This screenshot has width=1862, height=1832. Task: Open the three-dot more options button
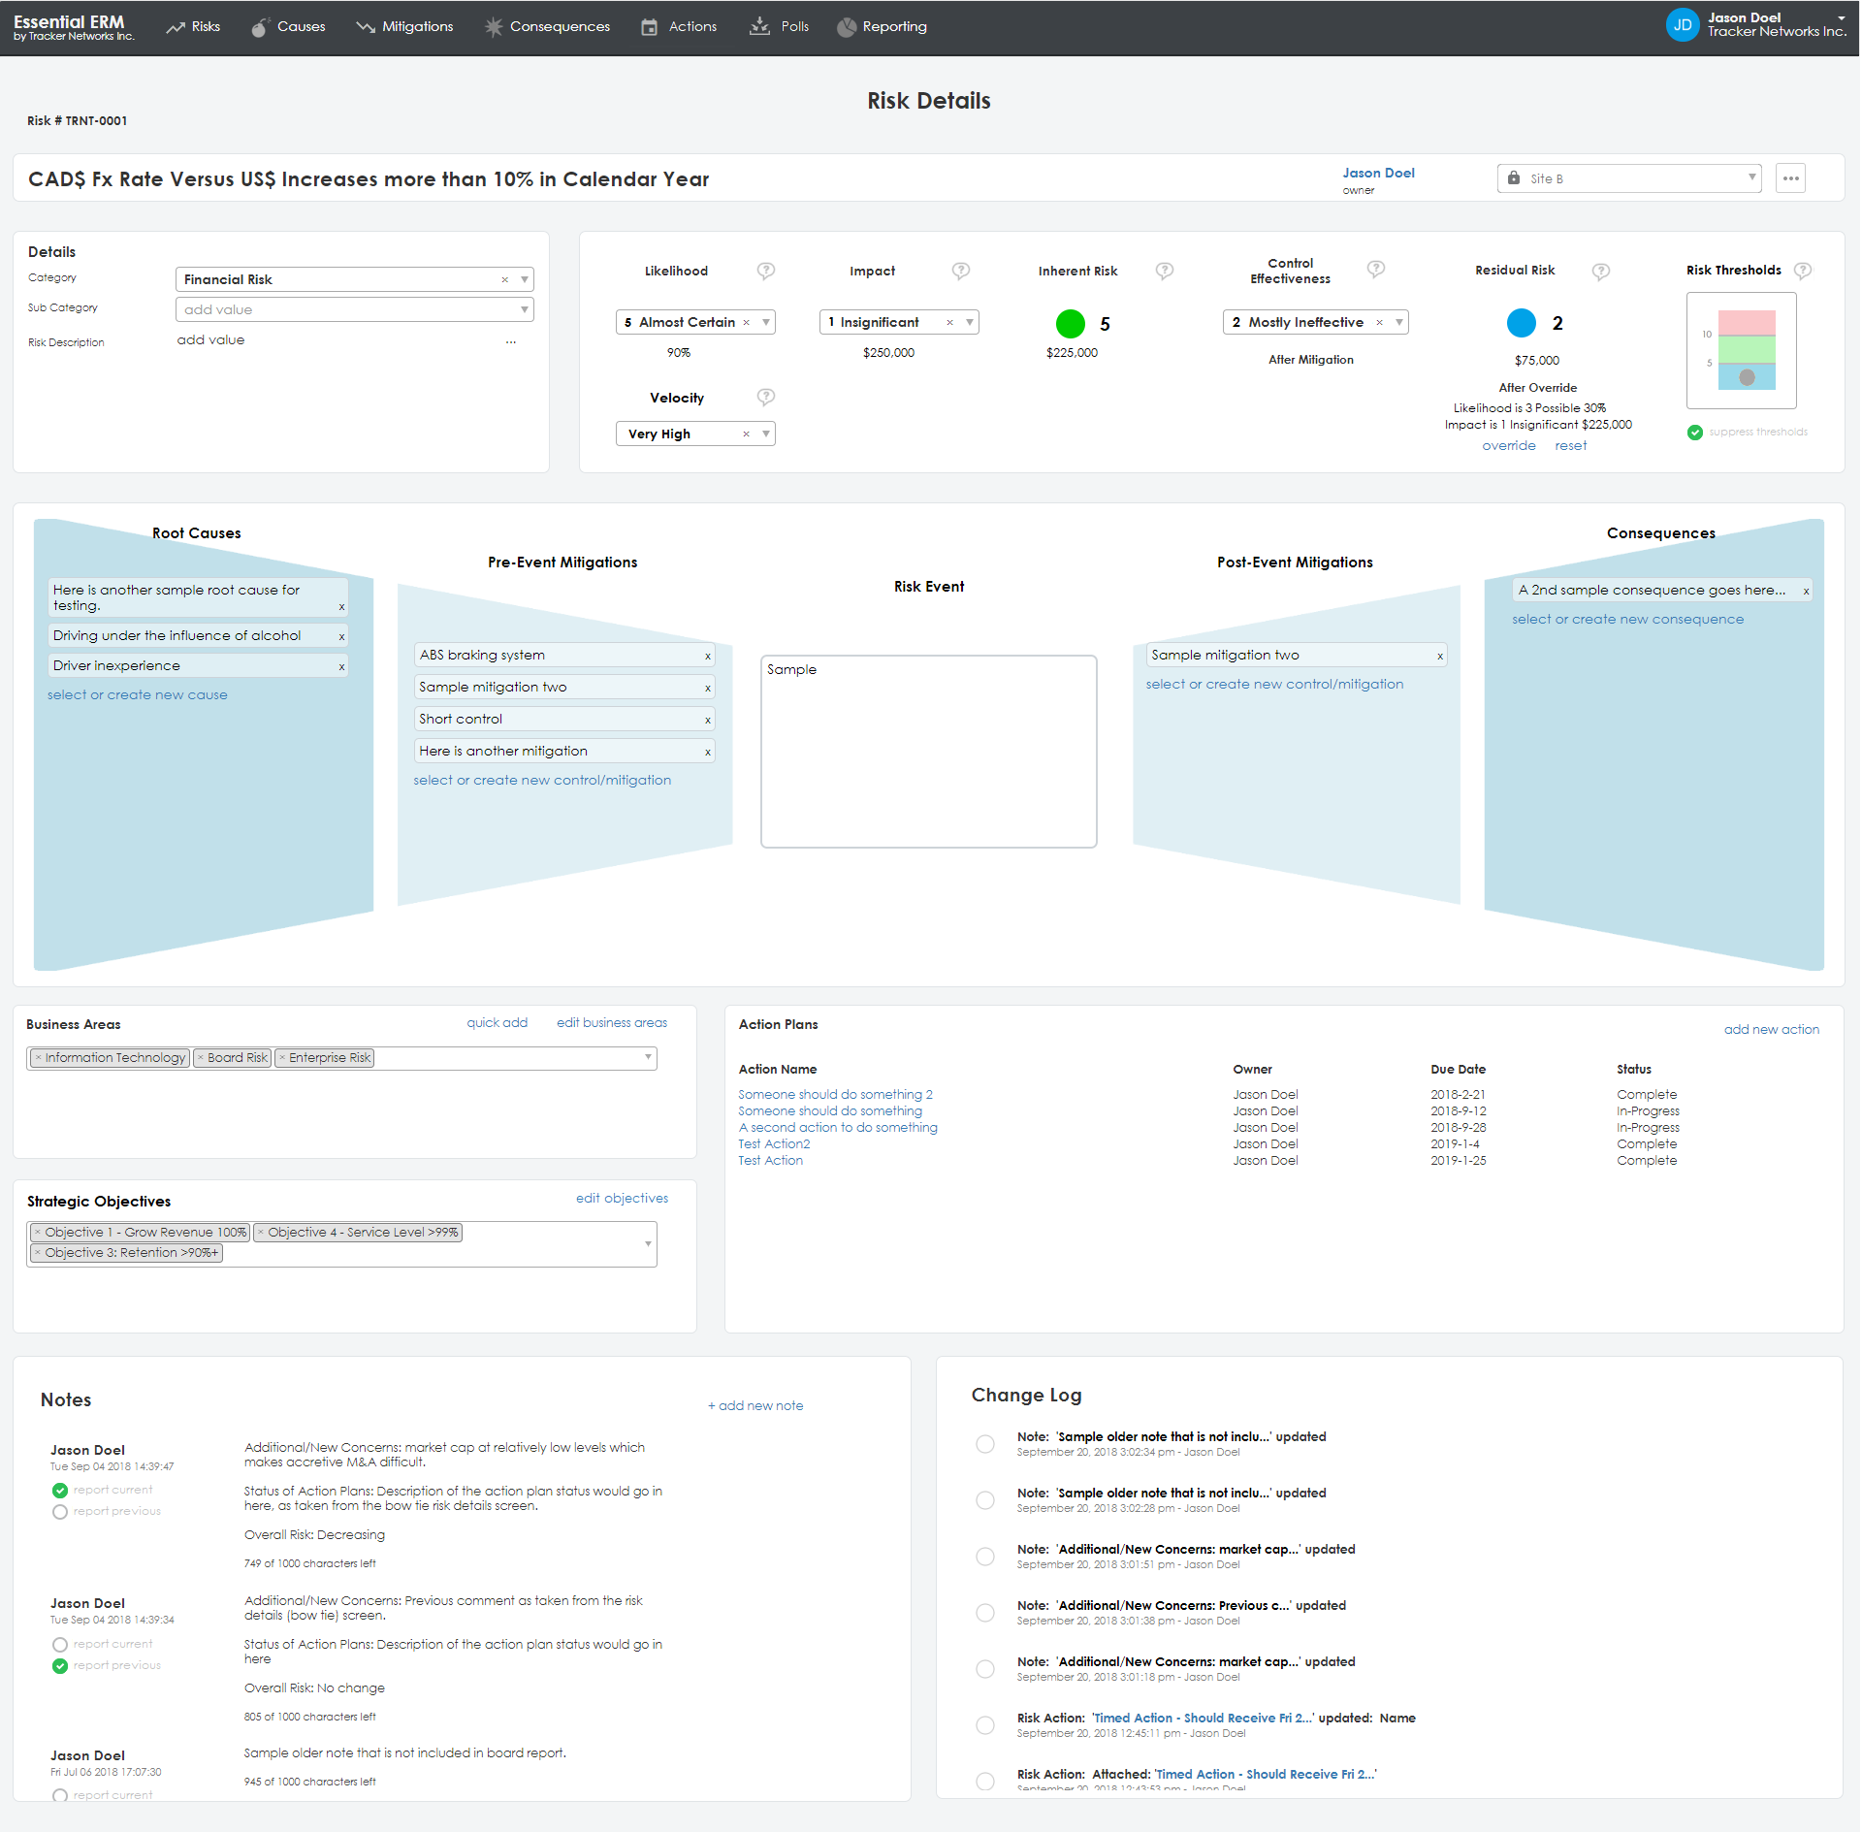point(1789,178)
